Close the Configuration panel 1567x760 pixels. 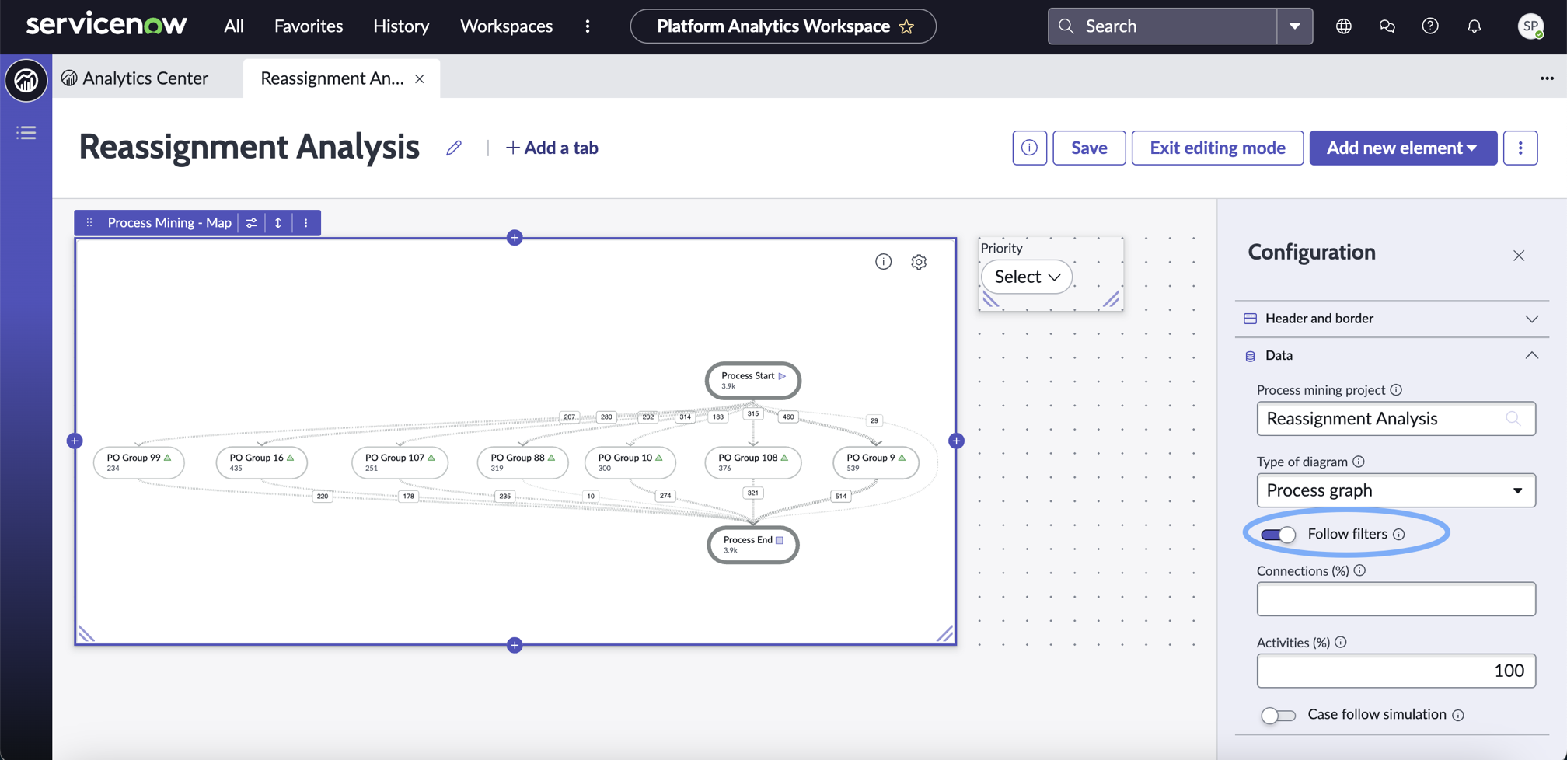(x=1519, y=256)
